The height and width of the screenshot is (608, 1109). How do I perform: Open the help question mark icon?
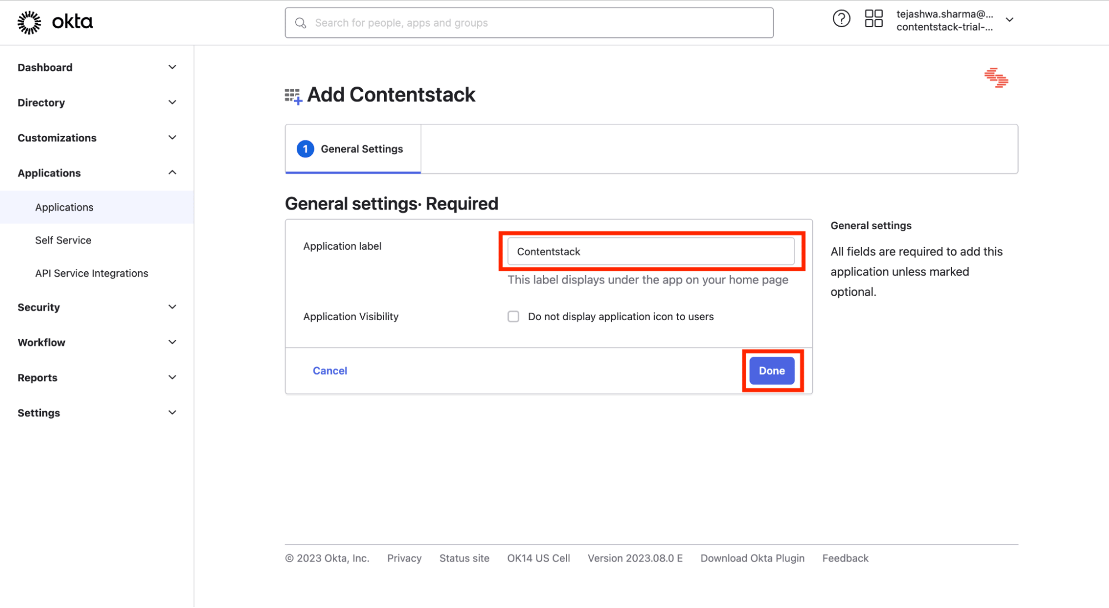841,19
